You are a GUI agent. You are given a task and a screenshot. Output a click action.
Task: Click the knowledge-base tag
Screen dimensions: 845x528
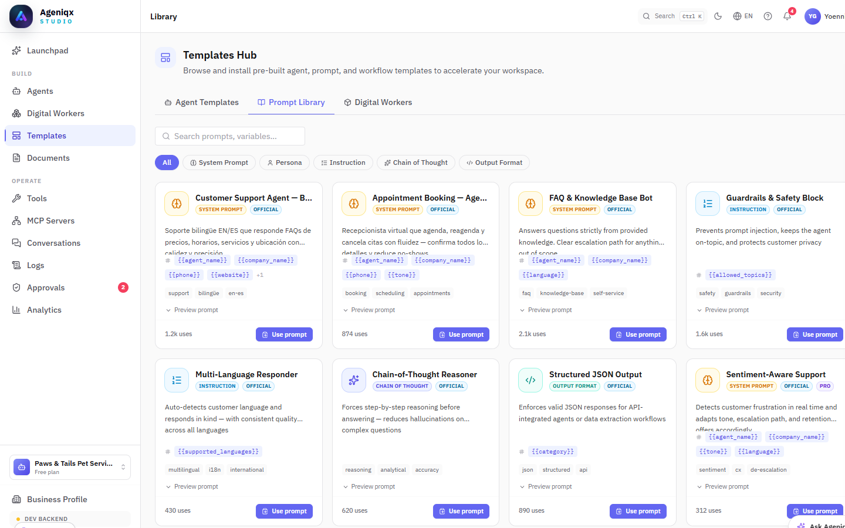point(562,293)
